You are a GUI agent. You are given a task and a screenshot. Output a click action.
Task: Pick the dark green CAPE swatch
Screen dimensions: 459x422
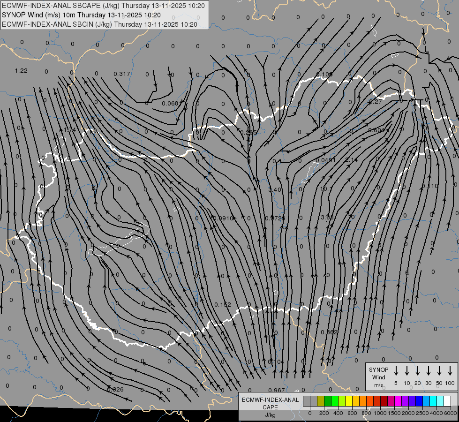328,401
